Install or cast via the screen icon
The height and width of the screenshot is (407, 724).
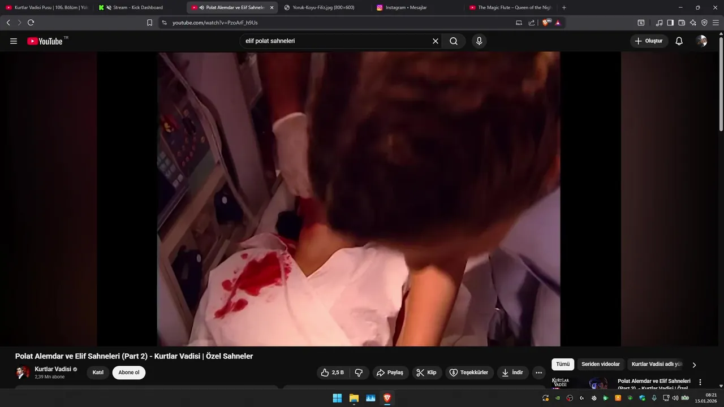pos(519,23)
